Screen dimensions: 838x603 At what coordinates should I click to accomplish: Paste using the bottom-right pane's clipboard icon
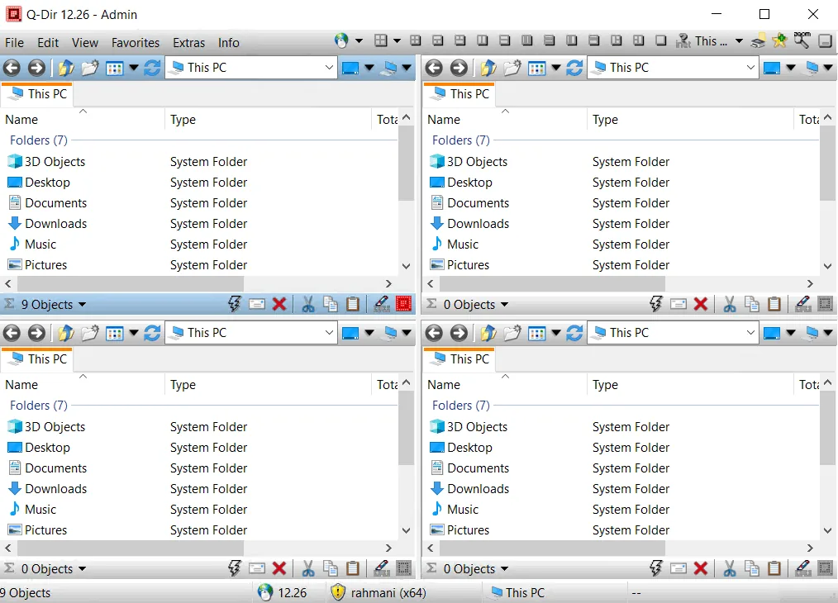pos(774,569)
